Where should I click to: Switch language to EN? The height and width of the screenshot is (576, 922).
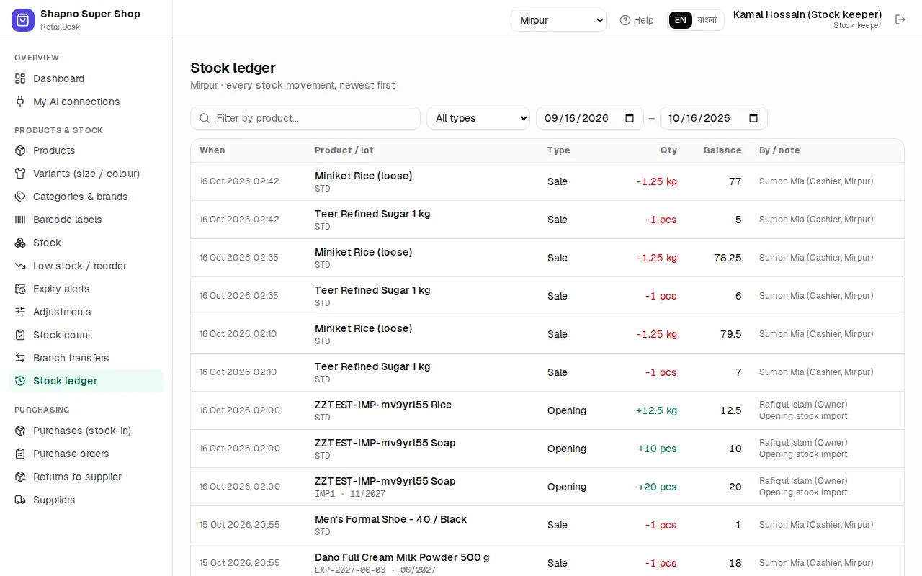[681, 20]
